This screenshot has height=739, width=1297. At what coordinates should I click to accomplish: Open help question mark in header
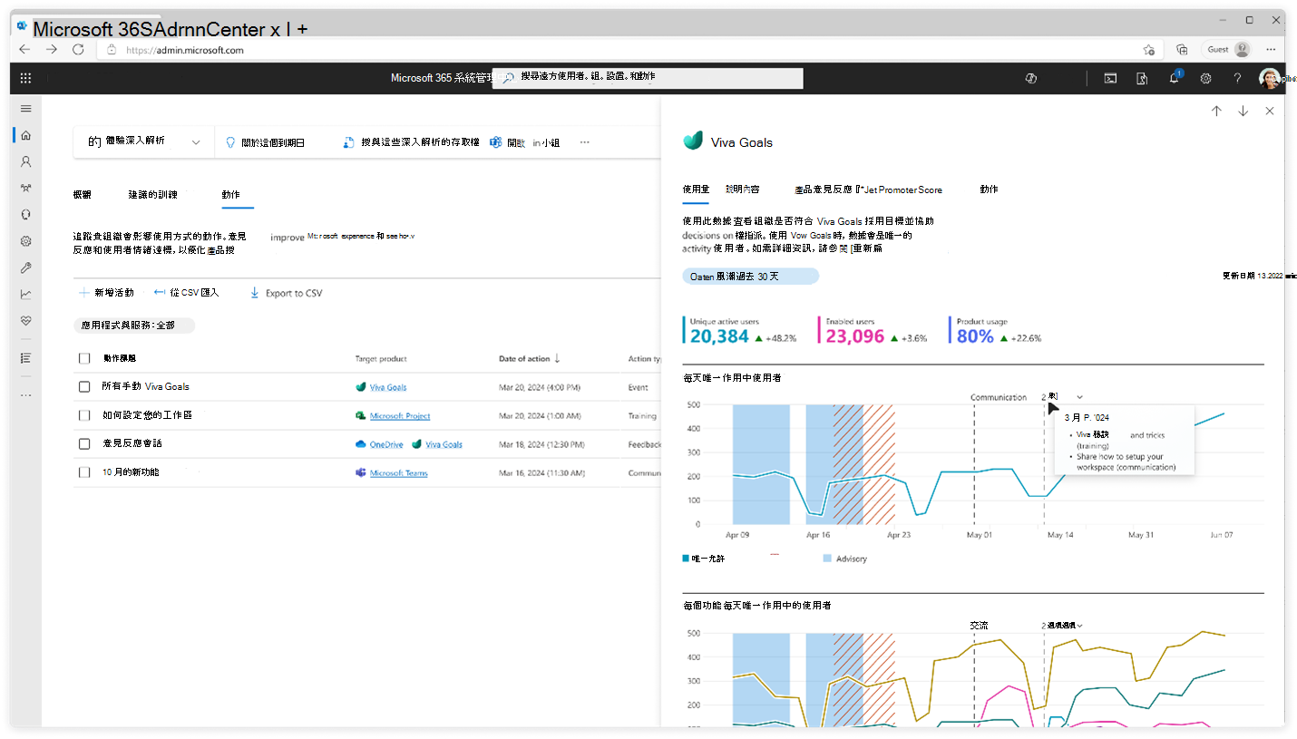[x=1237, y=79]
